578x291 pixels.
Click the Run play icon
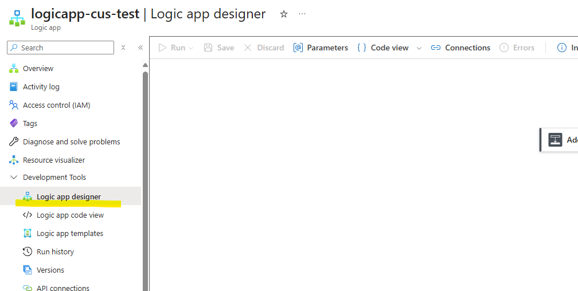(x=162, y=48)
